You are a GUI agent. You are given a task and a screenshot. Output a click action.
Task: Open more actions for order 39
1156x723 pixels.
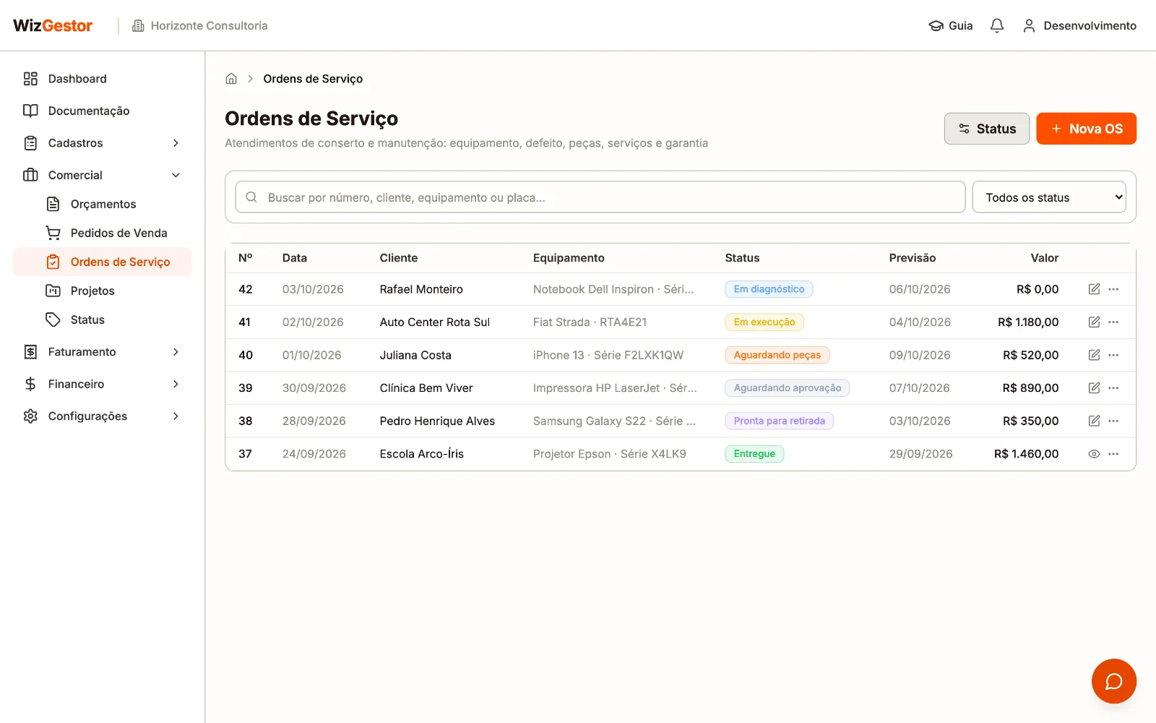(1113, 388)
